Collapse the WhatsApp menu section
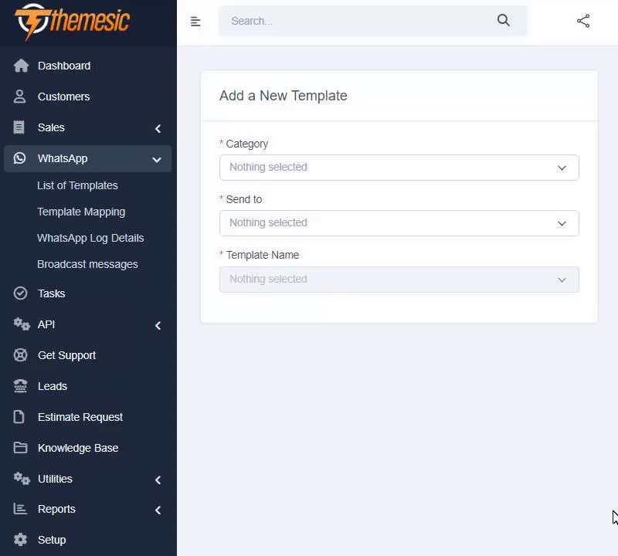The image size is (618, 556). tap(156, 158)
